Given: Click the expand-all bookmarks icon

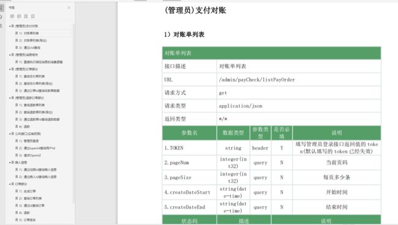Looking at the screenshot, I should (x=12, y=17).
